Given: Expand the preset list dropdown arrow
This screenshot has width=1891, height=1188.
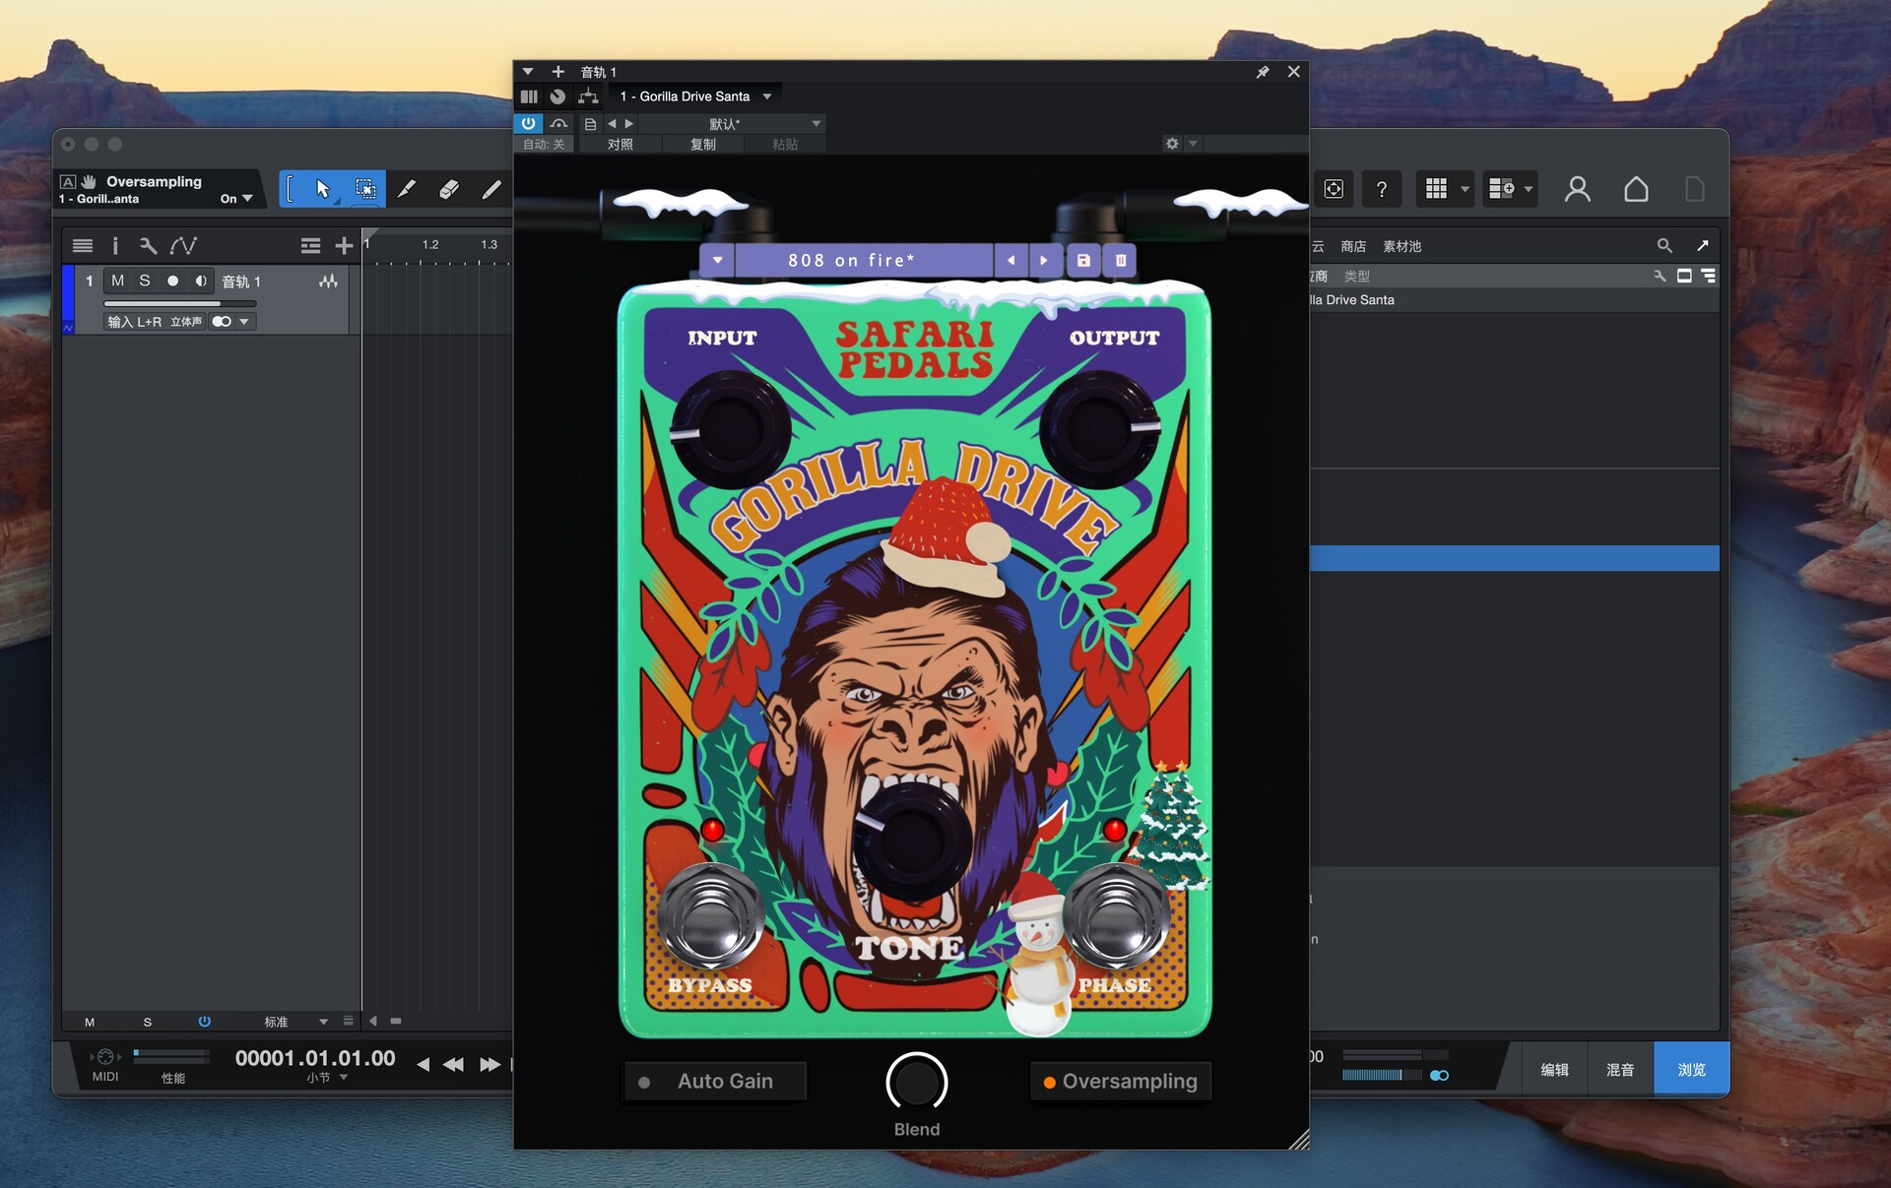Looking at the screenshot, I should pyautogui.click(x=718, y=261).
